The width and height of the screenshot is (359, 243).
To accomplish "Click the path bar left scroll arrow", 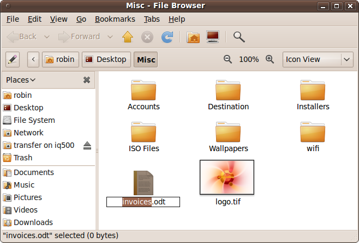I will tap(33, 60).
